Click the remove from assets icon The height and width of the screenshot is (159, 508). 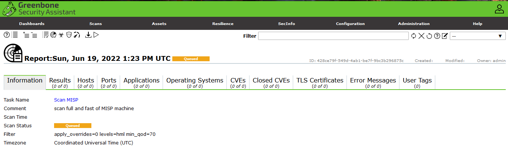click(x=34, y=35)
